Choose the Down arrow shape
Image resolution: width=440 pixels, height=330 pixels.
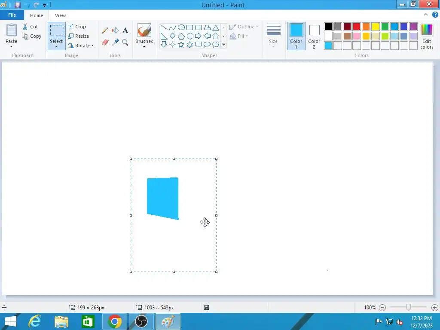(x=164, y=44)
